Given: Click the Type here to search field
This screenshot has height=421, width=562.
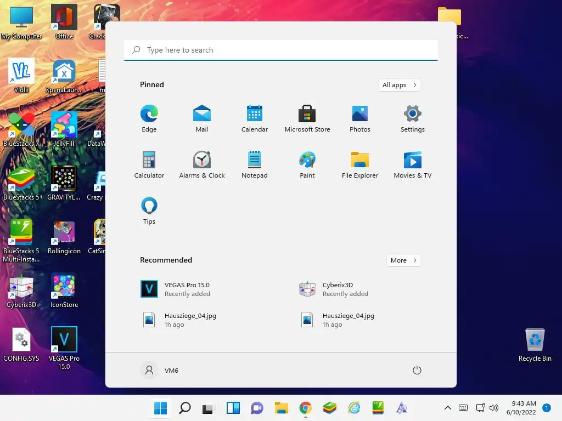Looking at the screenshot, I should pyautogui.click(x=281, y=50).
